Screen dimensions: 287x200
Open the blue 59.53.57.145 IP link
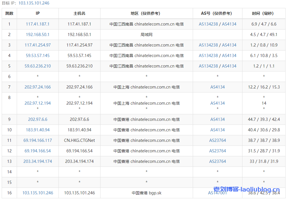click(x=37, y=56)
